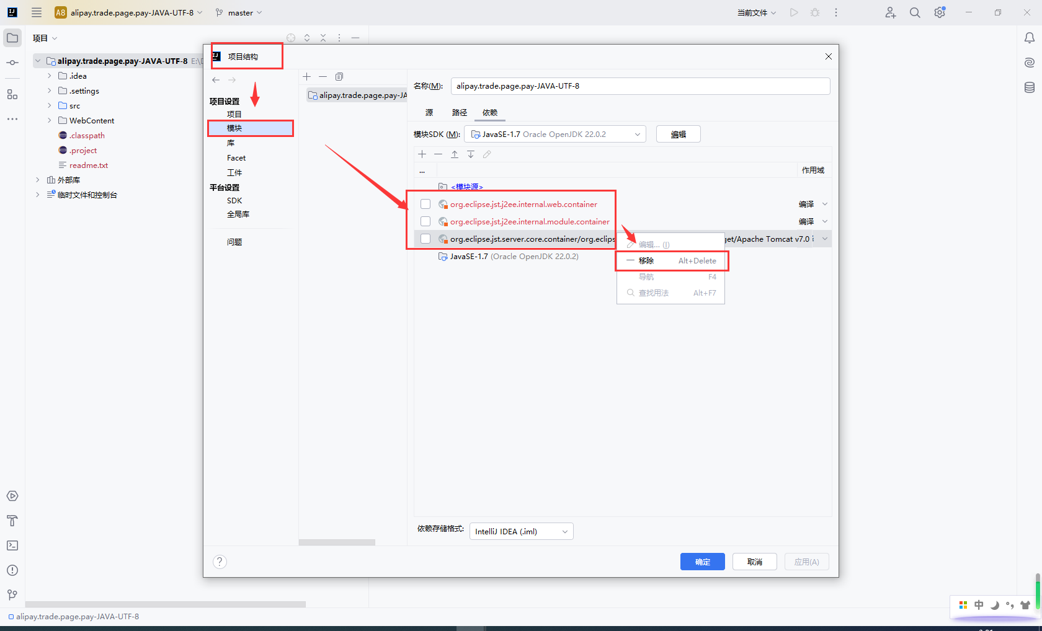Open the Database tool window
The height and width of the screenshot is (631, 1042).
pos(1030,87)
